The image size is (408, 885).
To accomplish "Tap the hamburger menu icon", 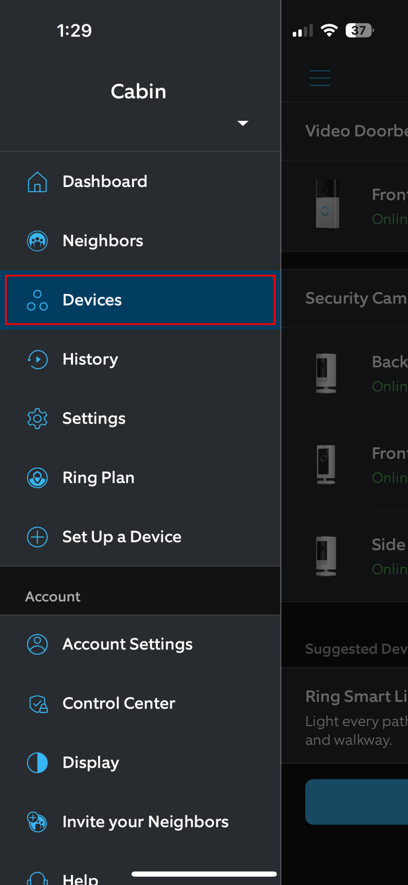I will 319,78.
